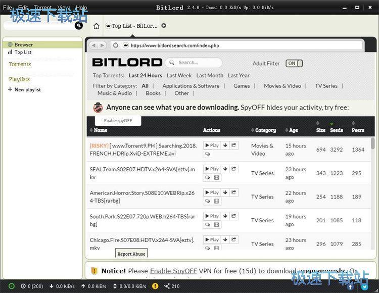The width and height of the screenshot is (379, 293).
Task: Open comments for SEAL.Team.S02E07
Action: point(207,177)
